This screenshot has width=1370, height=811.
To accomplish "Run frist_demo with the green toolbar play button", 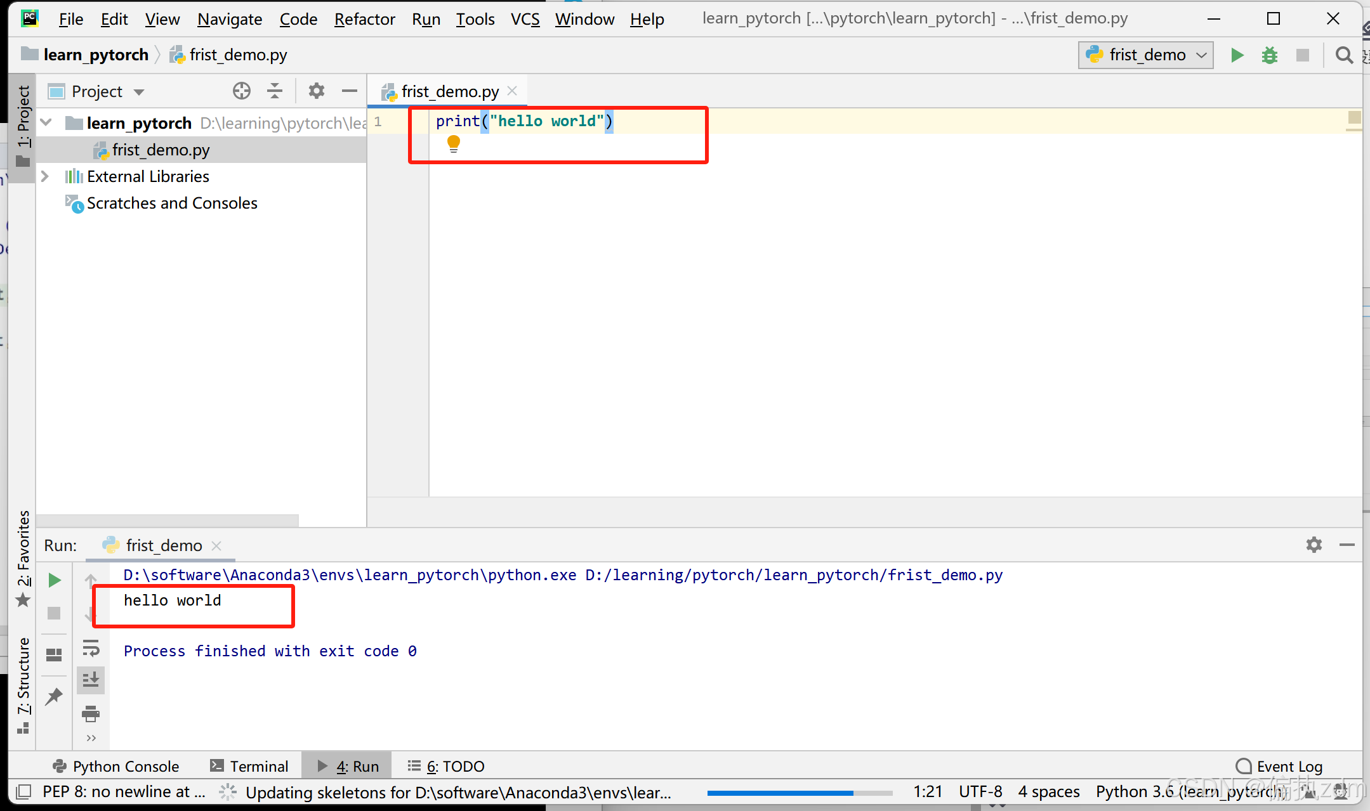I will point(1236,55).
